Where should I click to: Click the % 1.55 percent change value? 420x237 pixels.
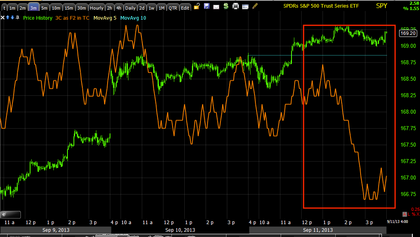click(x=411, y=8)
